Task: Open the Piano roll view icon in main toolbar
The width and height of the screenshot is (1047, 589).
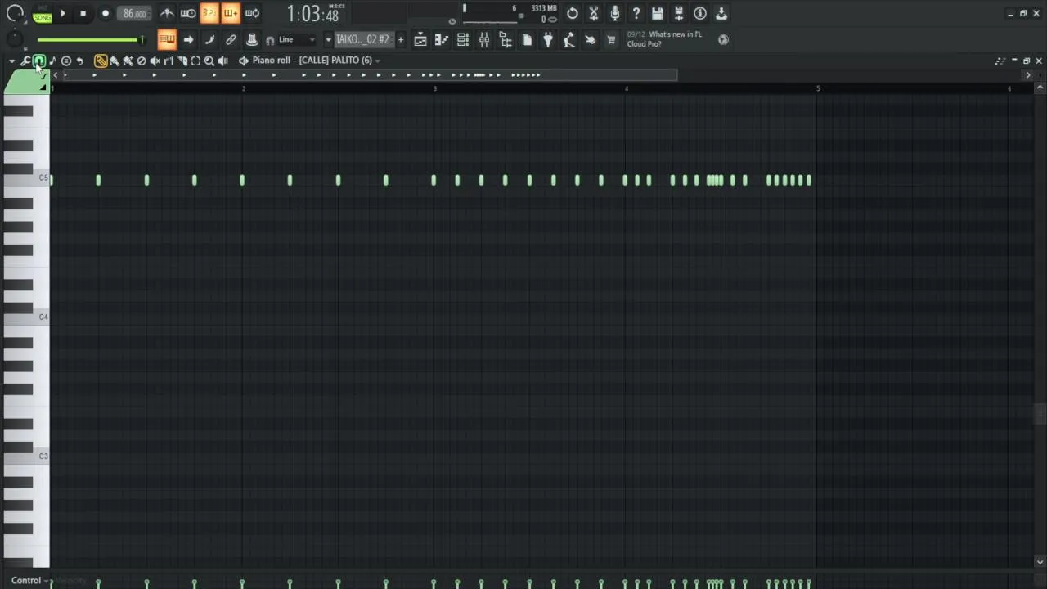Action: click(442, 39)
